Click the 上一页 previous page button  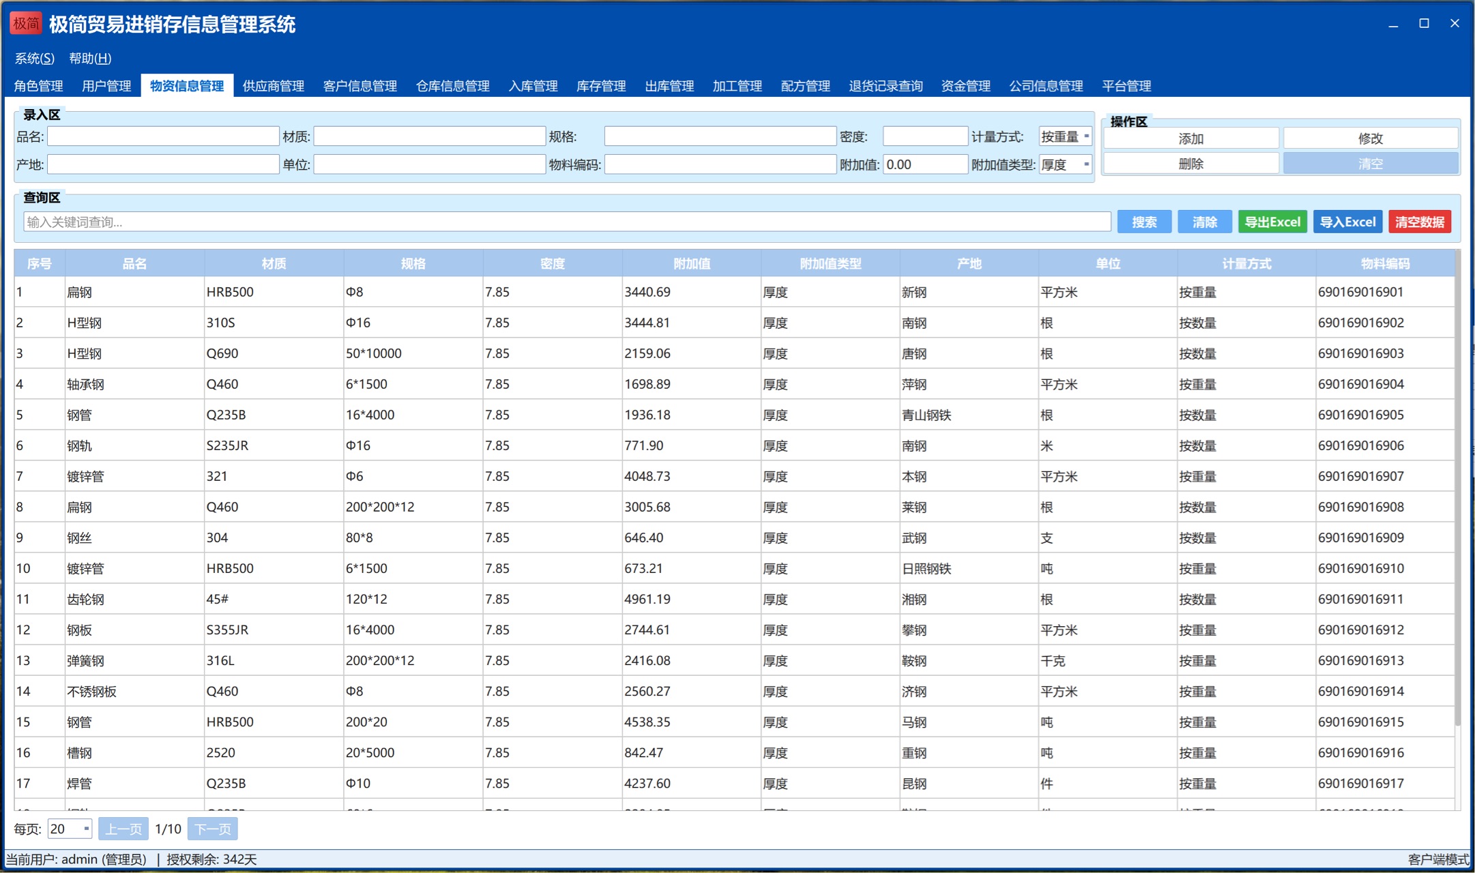(123, 829)
